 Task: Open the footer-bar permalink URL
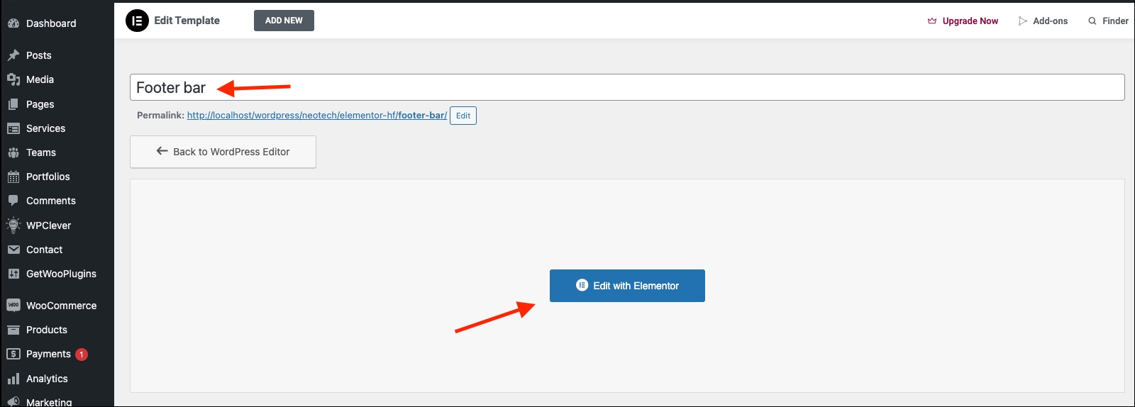(316, 115)
